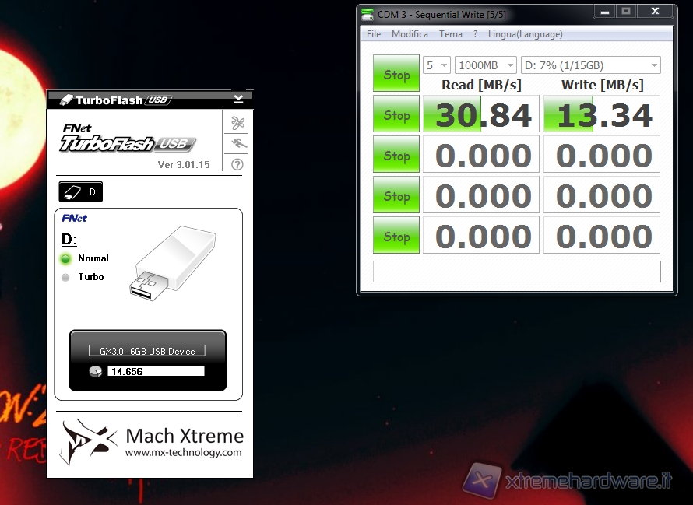Image resolution: width=693 pixels, height=505 pixels.
Task: Open the 1000MB test size dropdown
Action: (x=485, y=65)
